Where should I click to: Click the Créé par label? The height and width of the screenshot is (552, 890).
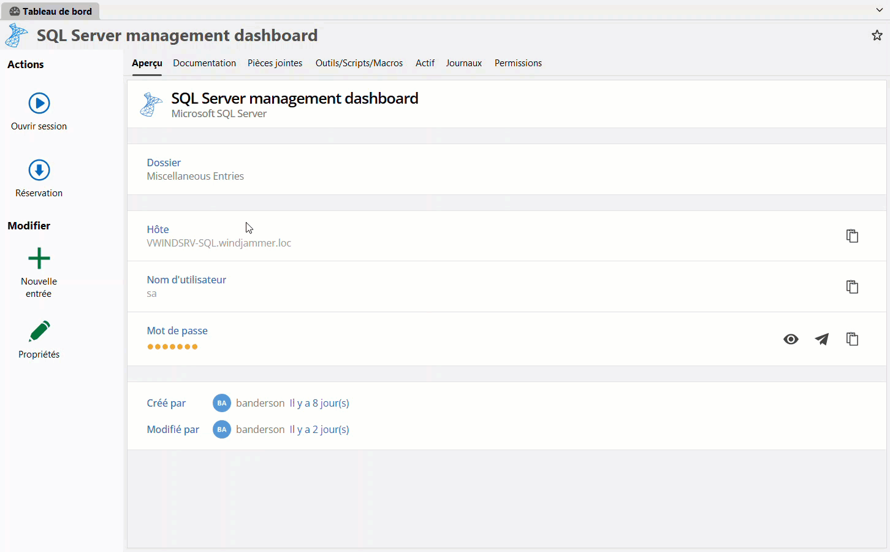coord(166,403)
